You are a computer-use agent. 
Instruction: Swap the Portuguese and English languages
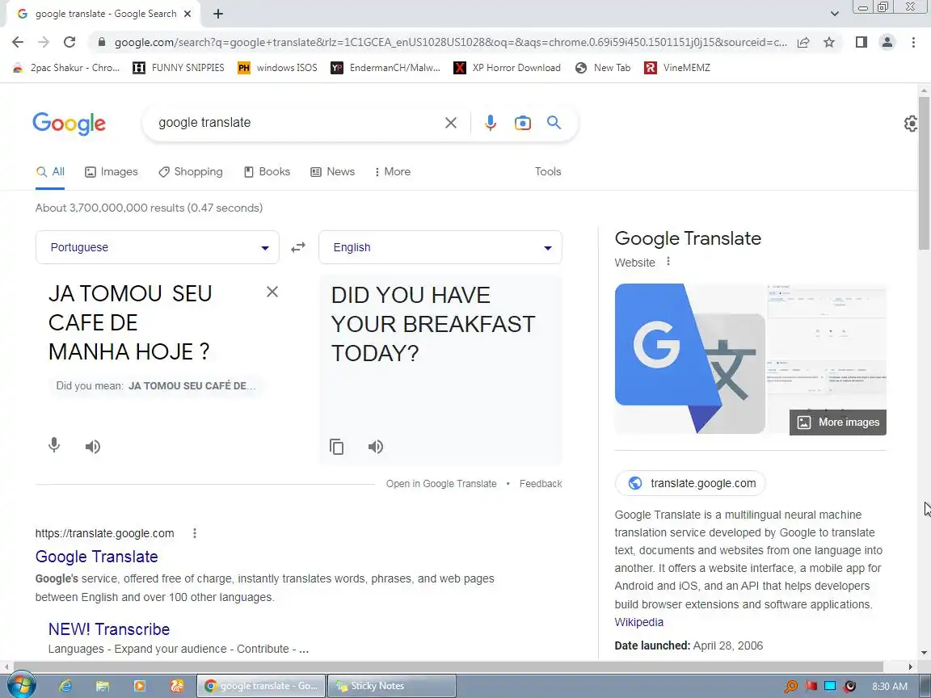point(298,247)
